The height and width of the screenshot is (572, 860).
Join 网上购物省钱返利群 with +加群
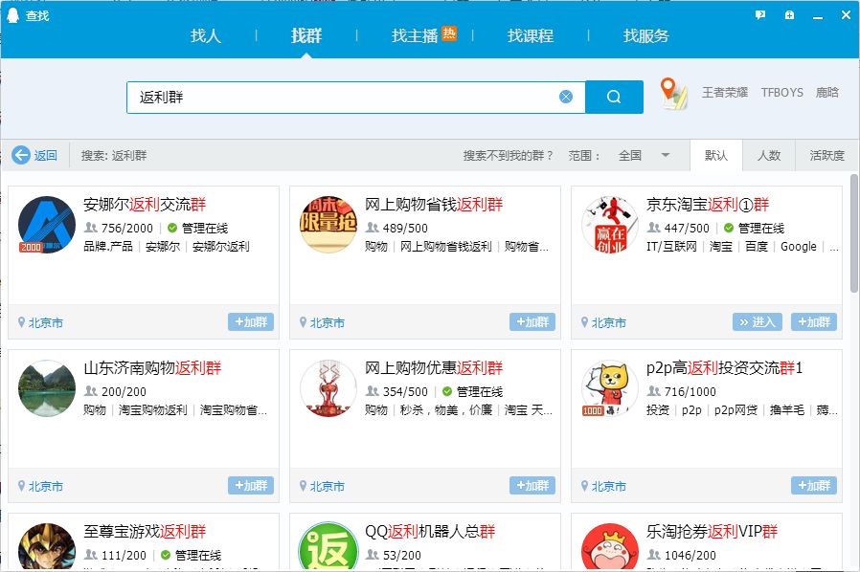(x=532, y=321)
